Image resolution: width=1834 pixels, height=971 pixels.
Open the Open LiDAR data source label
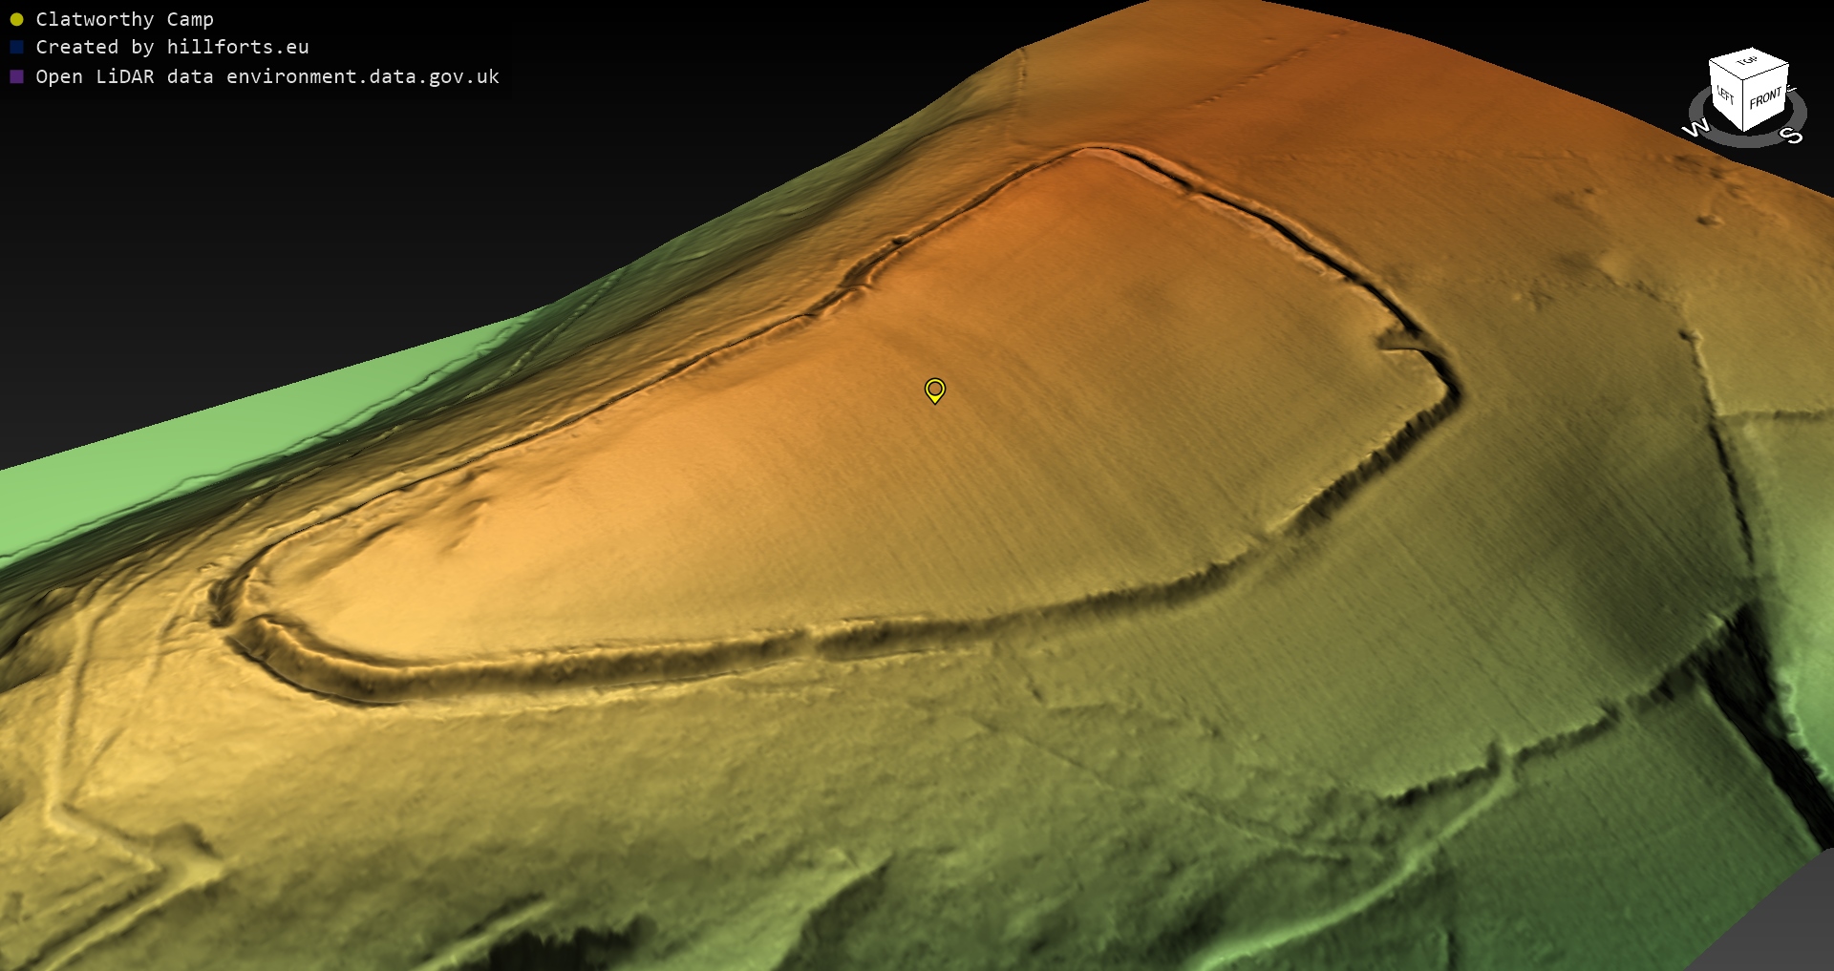(267, 76)
